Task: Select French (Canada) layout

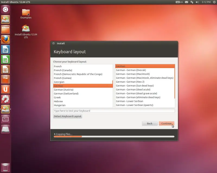Action: tap(83, 70)
